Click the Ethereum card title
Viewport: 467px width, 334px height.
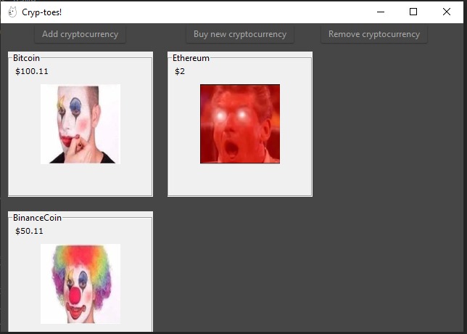coord(191,58)
